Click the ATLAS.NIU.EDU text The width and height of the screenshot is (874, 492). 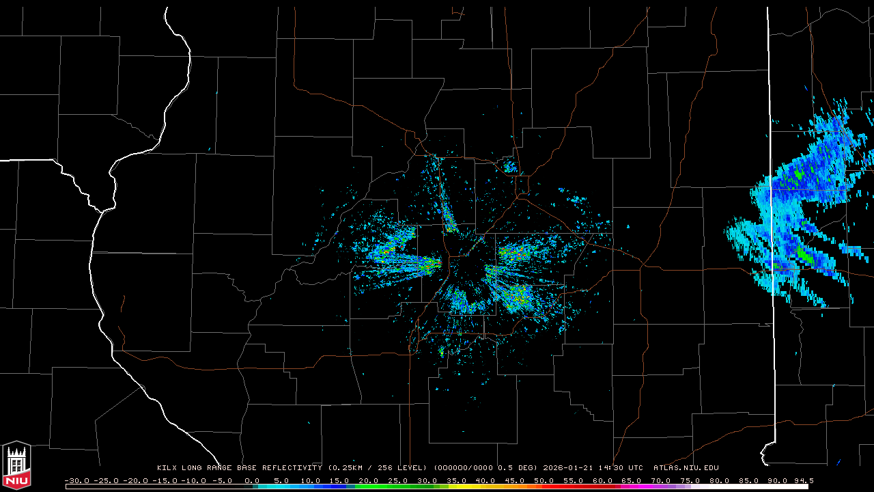686,468
